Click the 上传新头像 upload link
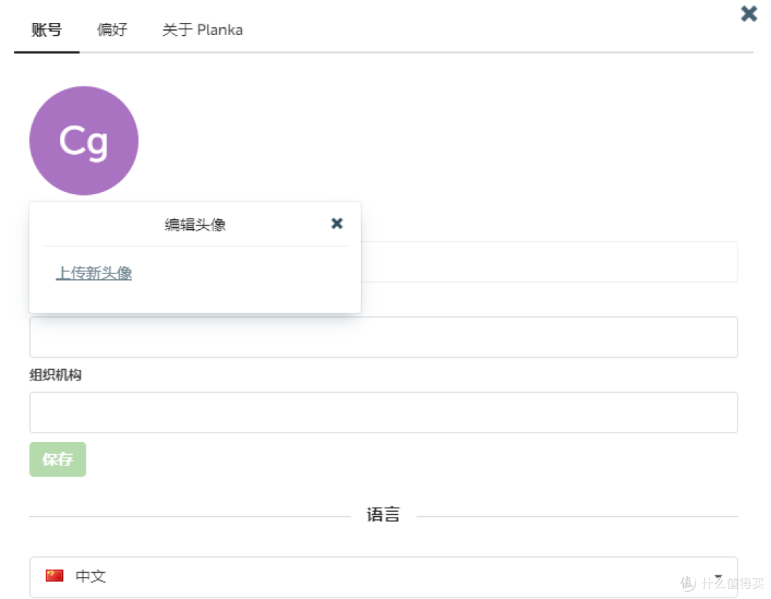This screenshot has width=771, height=599. tap(94, 273)
